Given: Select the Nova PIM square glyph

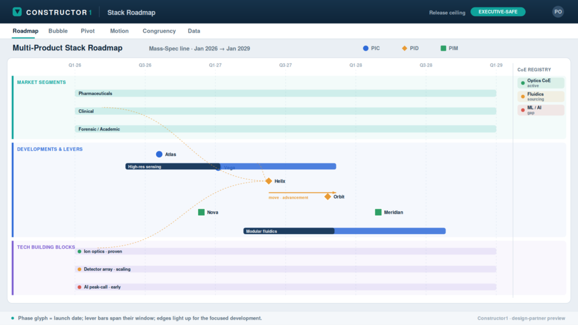Looking at the screenshot, I should point(201,212).
